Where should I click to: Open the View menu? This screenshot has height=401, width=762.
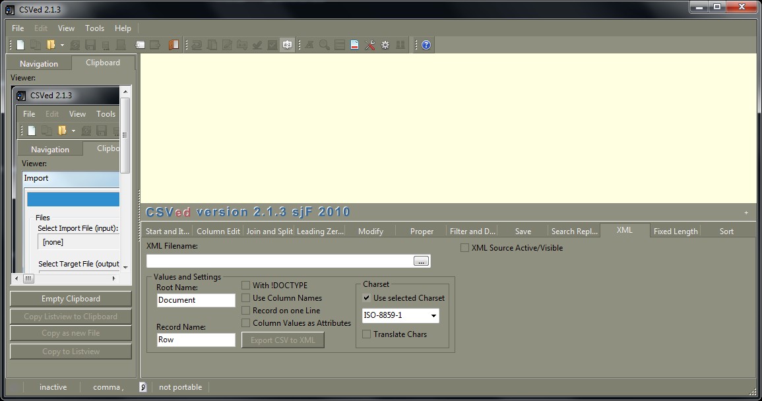(66, 28)
